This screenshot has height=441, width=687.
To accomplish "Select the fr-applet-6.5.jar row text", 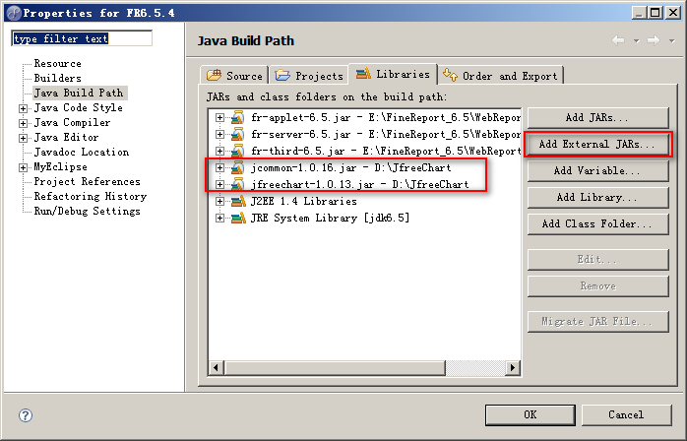I will click(386, 117).
